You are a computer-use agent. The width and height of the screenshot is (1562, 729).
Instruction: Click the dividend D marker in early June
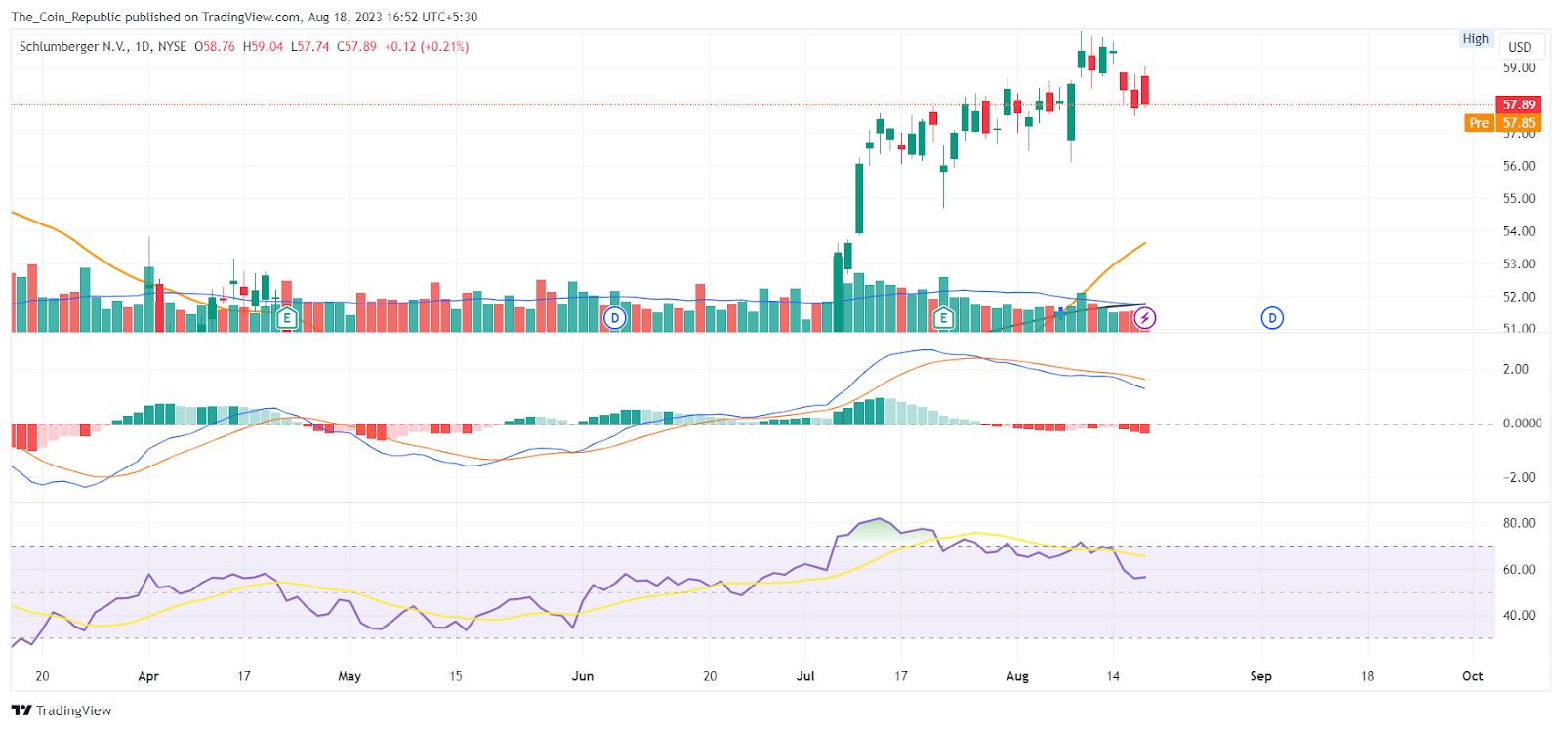click(614, 318)
